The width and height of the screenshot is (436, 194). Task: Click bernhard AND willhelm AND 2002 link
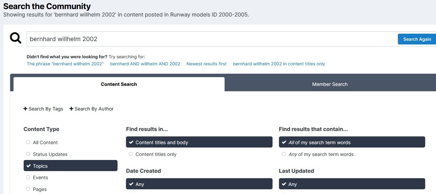pos(145,64)
